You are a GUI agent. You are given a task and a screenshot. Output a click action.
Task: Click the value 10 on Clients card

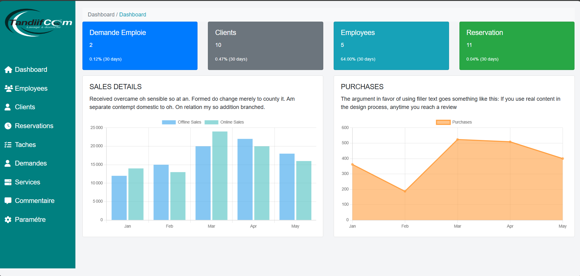click(x=218, y=45)
